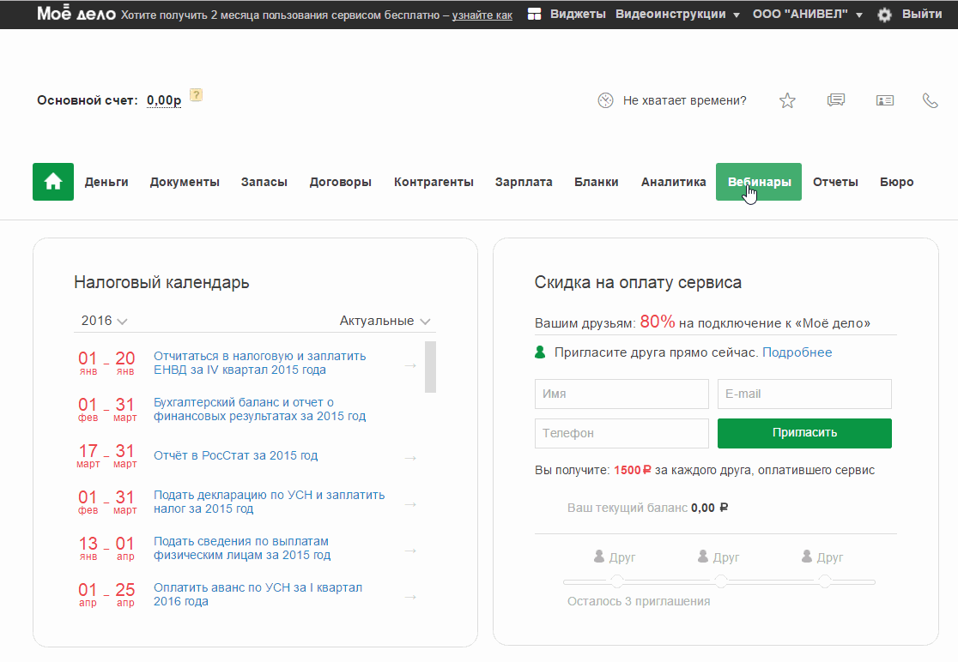
Task: Open the settings gear icon
Action: 884,15
